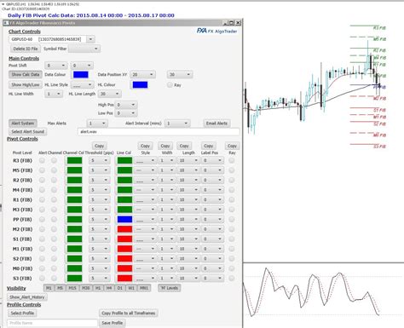Pick the Data Colour blue swatch
404x328 pixels.
(81, 74)
